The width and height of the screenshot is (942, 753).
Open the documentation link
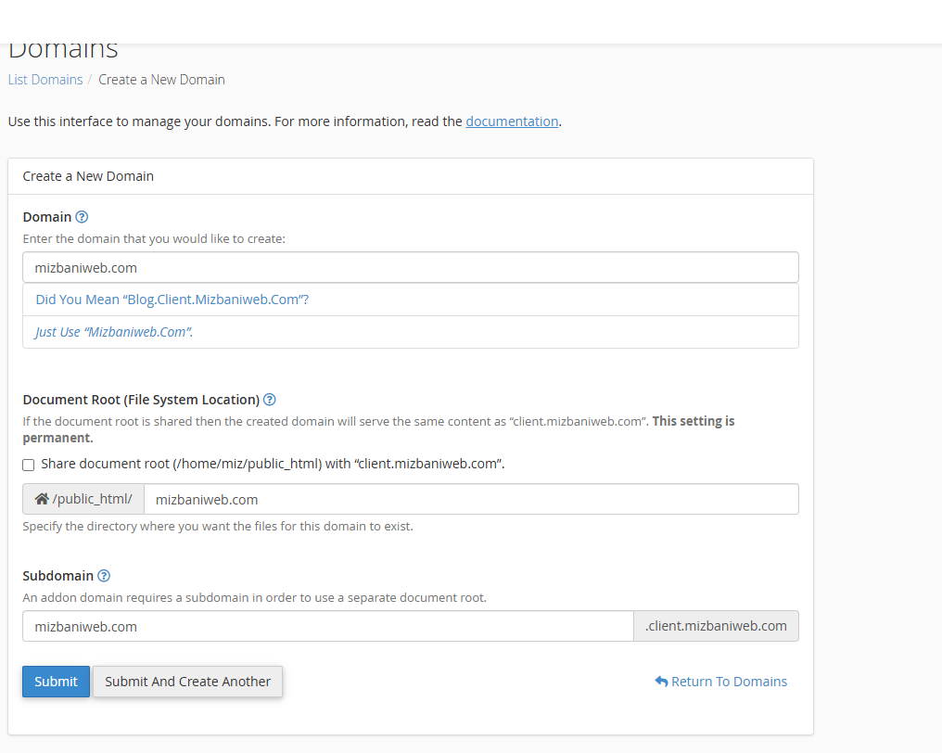point(512,121)
